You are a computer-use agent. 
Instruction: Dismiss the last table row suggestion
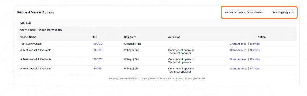pos(255,69)
